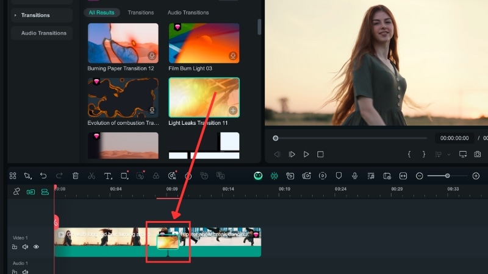
Task: Download Film Burn Light 03
Action: coord(233,56)
